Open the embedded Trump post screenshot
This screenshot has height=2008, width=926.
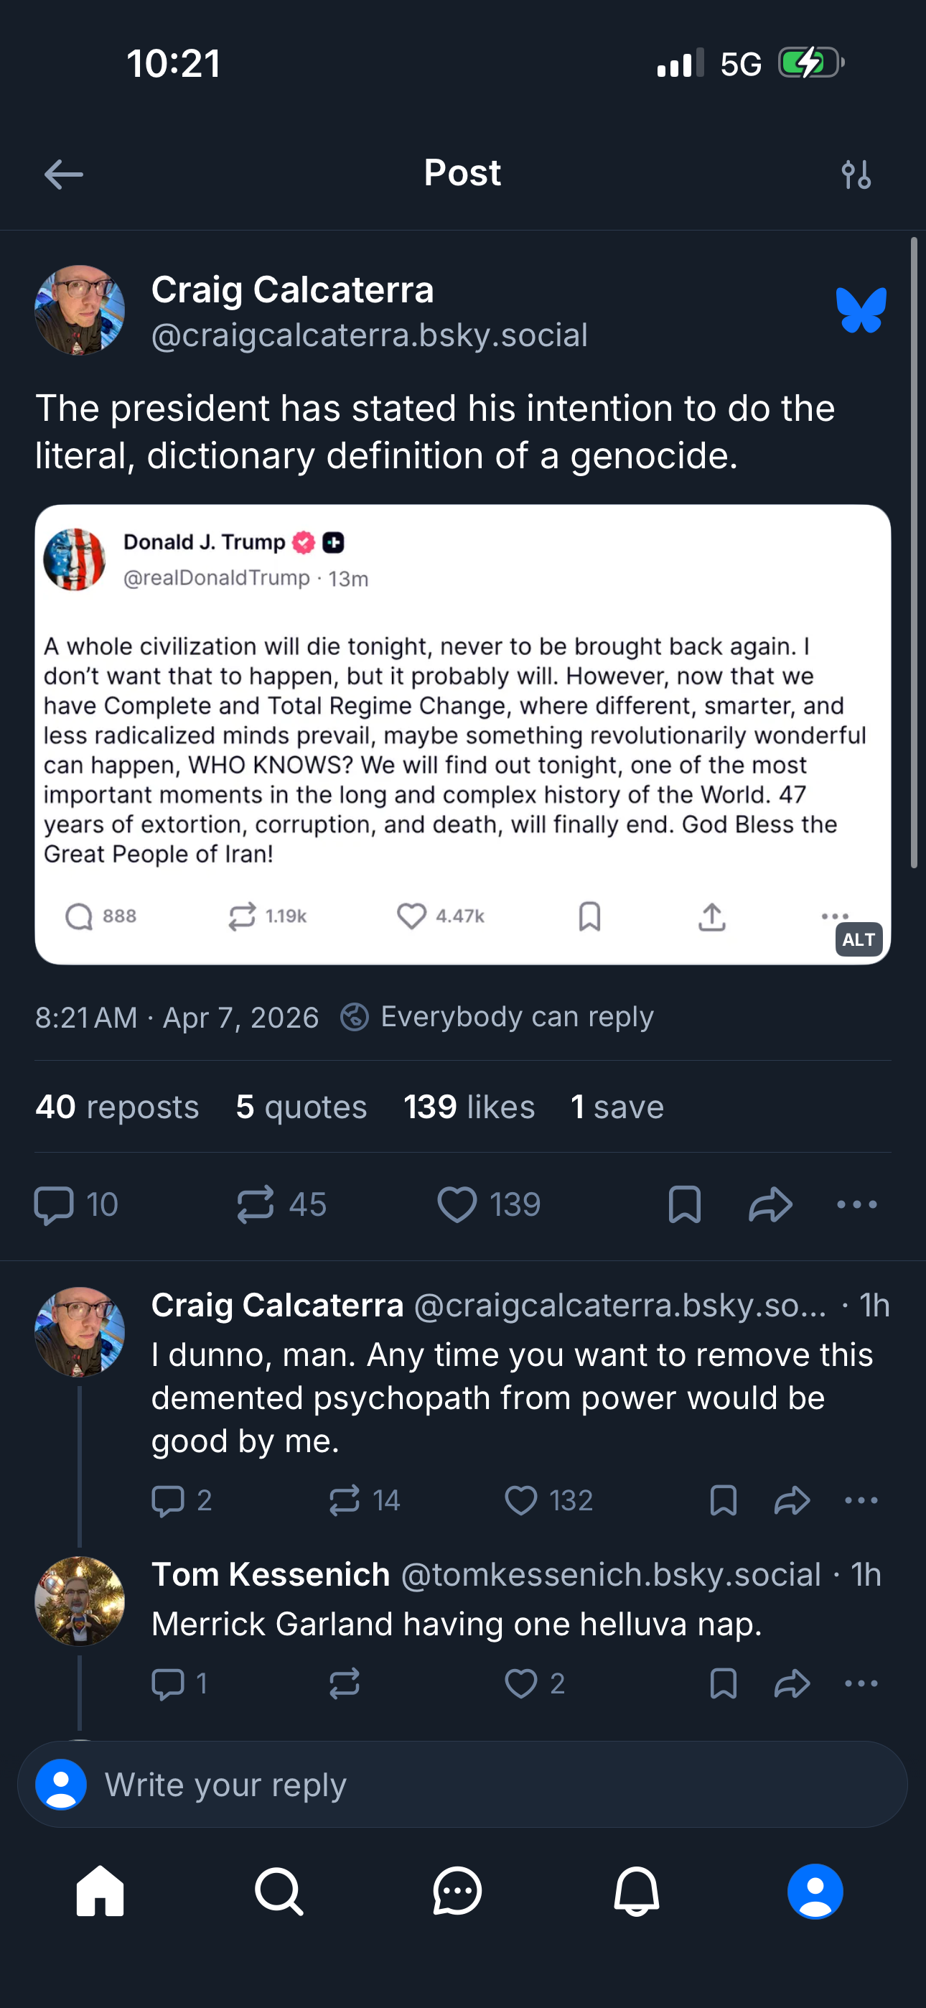pyautogui.click(x=462, y=733)
